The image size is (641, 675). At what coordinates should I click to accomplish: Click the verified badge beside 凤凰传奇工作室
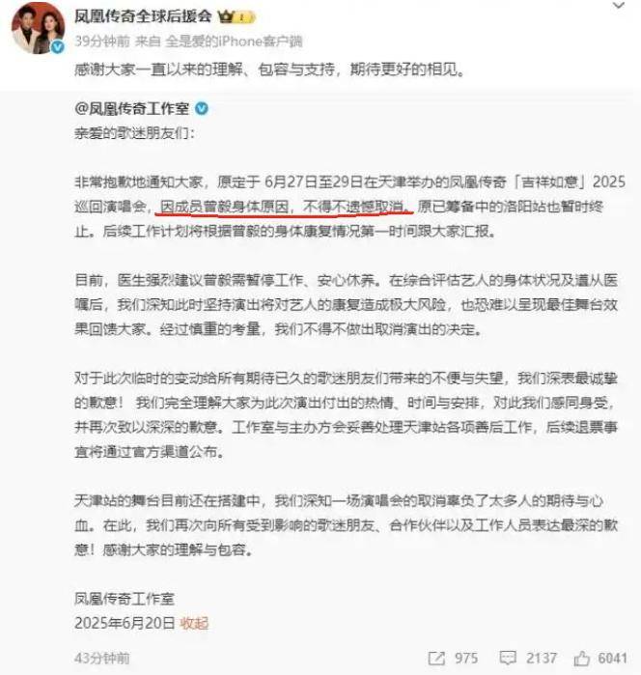pyautogui.click(x=202, y=108)
